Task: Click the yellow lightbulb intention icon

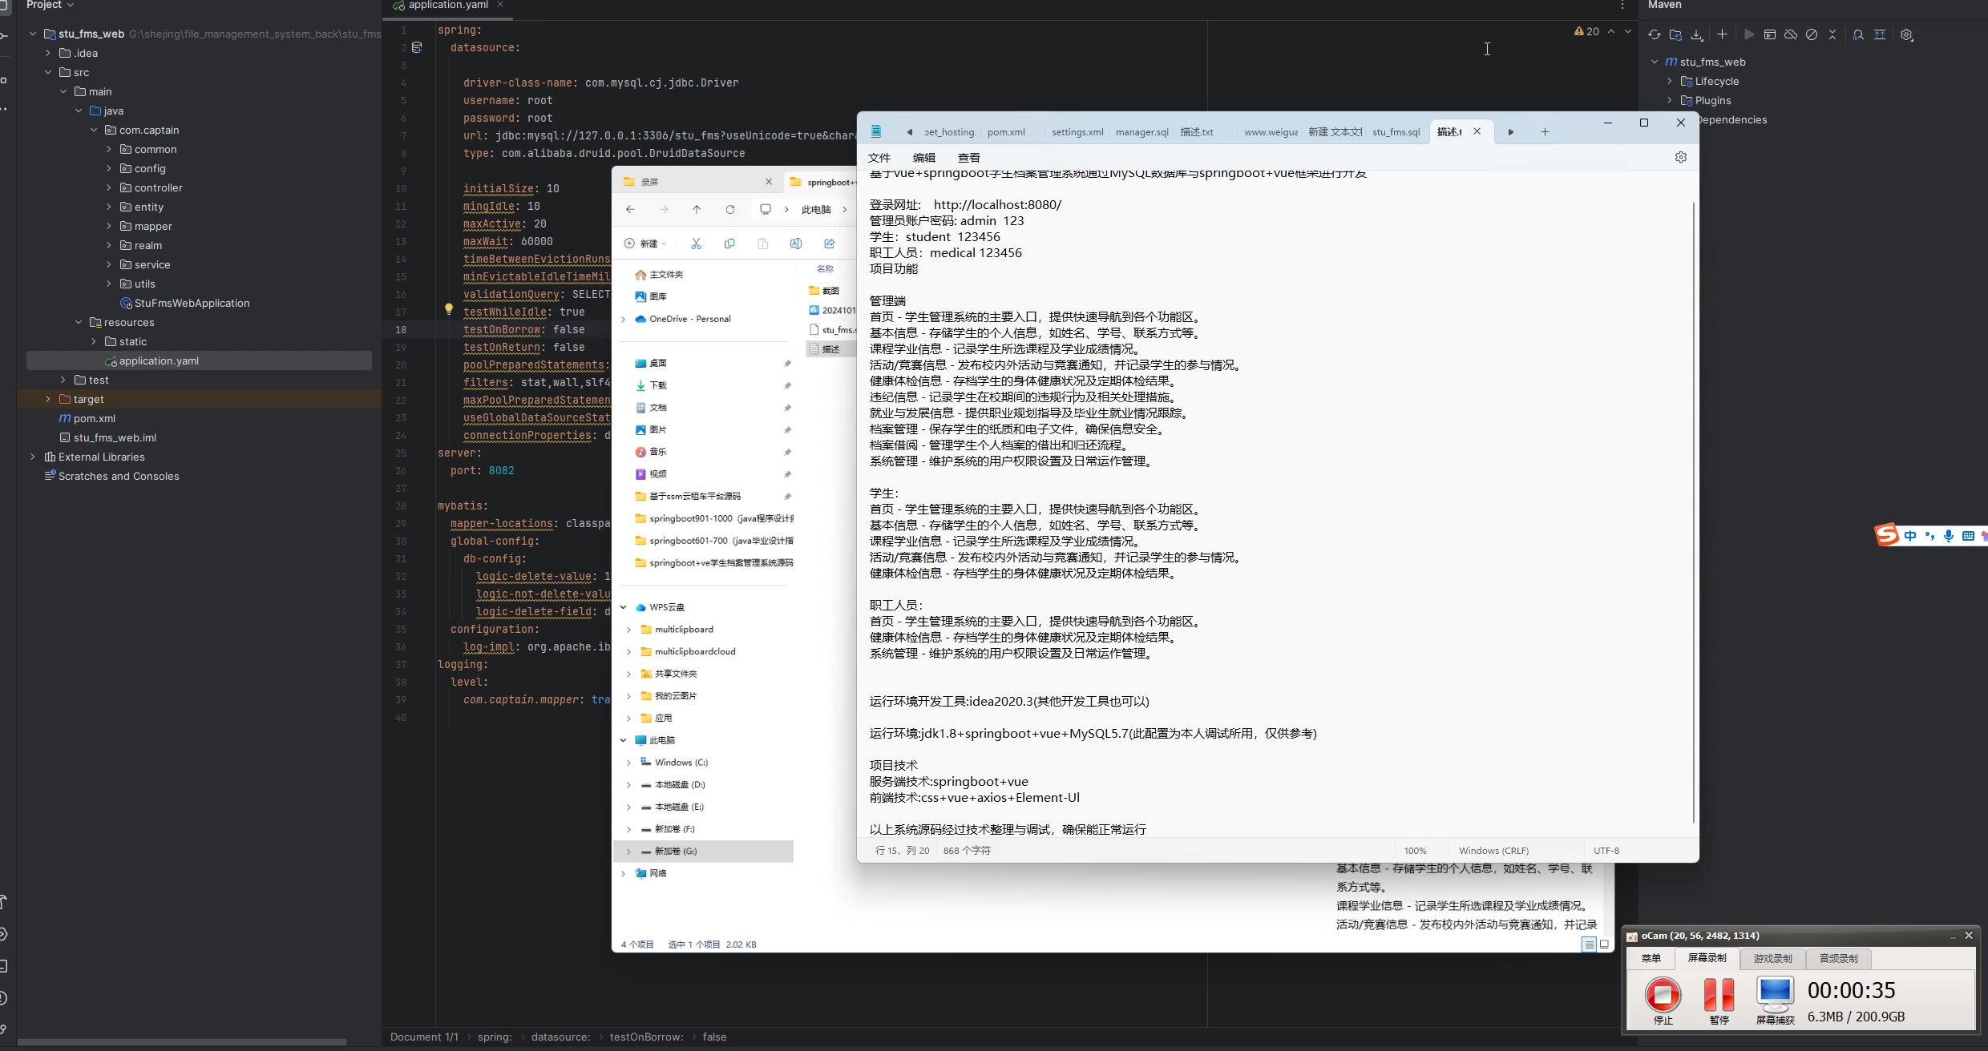Action: 449,308
